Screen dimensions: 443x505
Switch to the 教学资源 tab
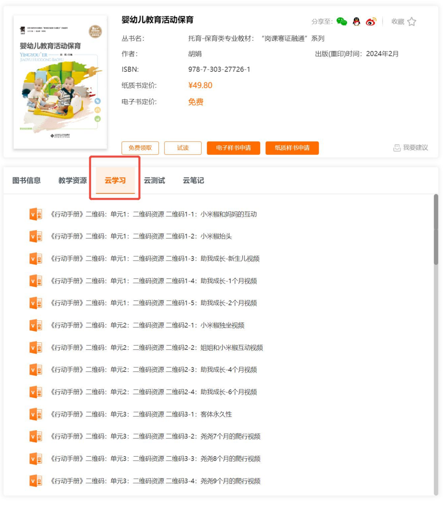[x=72, y=180]
